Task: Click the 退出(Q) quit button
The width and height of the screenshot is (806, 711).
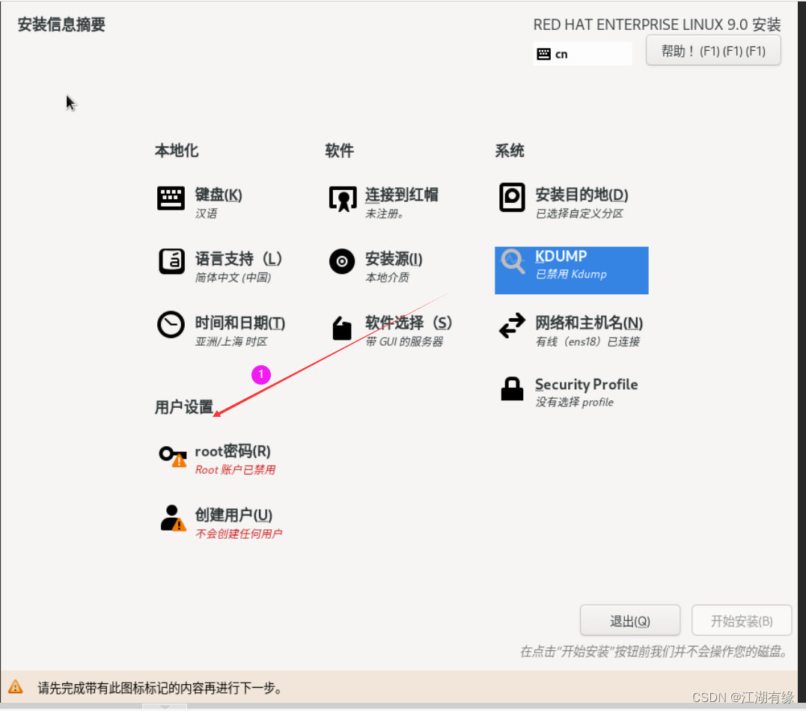Action: (630, 620)
